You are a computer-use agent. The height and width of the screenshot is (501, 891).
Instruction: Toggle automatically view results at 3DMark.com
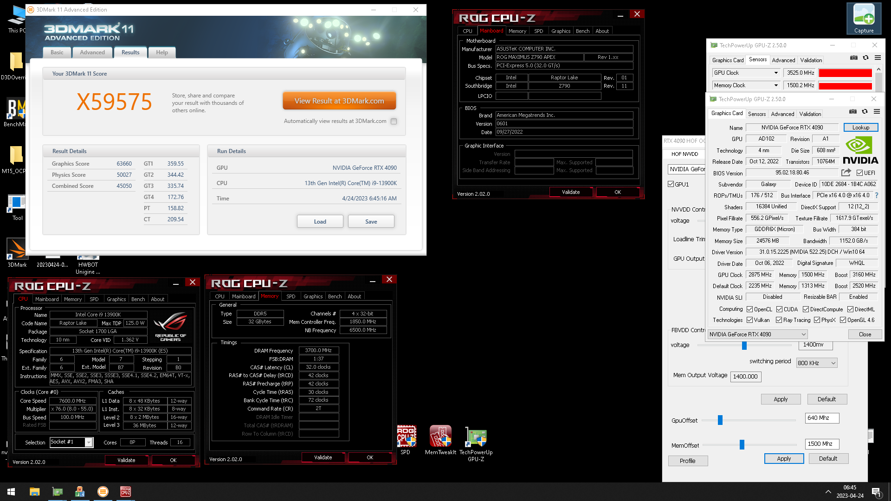pyautogui.click(x=394, y=122)
